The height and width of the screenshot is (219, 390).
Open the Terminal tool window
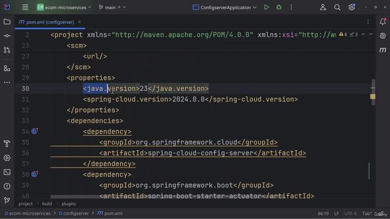[7, 172]
